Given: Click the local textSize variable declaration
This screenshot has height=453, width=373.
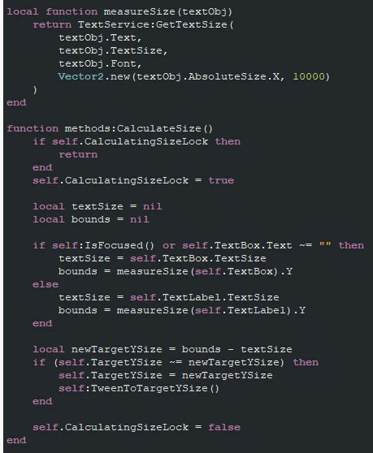Looking at the screenshot, I should pyautogui.click(x=98, y=206).
